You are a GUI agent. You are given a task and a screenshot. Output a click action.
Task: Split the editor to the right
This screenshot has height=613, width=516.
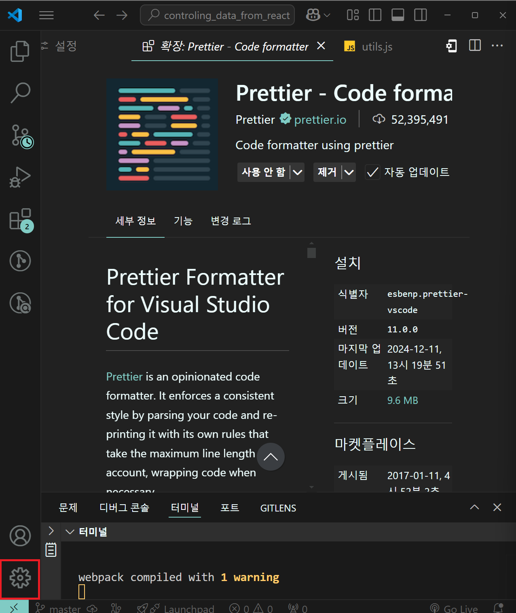point(475,45)
